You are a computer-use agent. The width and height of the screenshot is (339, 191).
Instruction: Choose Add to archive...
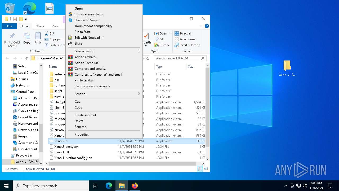click(104, 57)
